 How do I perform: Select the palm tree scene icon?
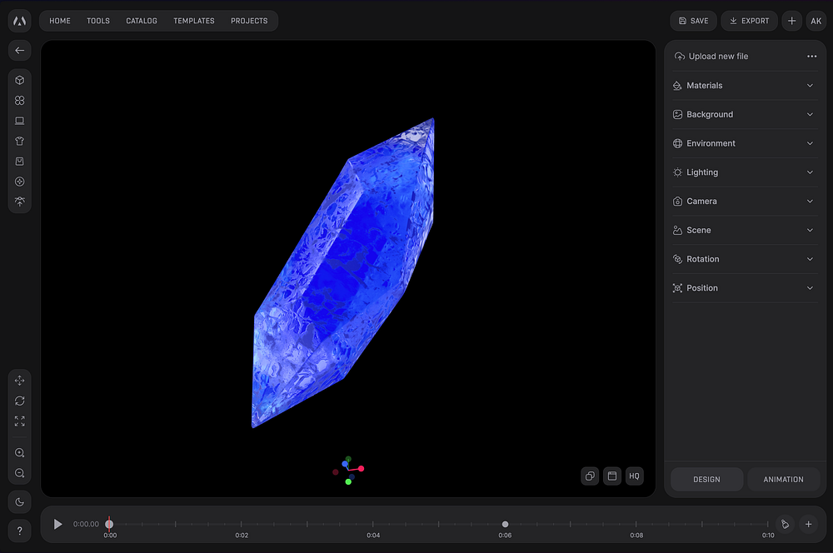point(20,202)
